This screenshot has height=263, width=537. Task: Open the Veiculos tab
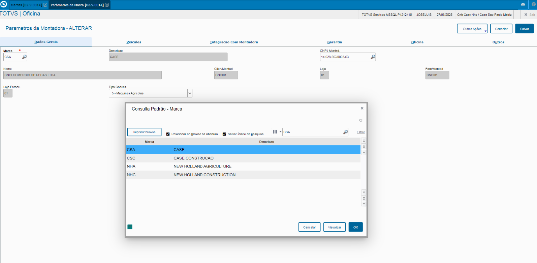click(134, 42)
